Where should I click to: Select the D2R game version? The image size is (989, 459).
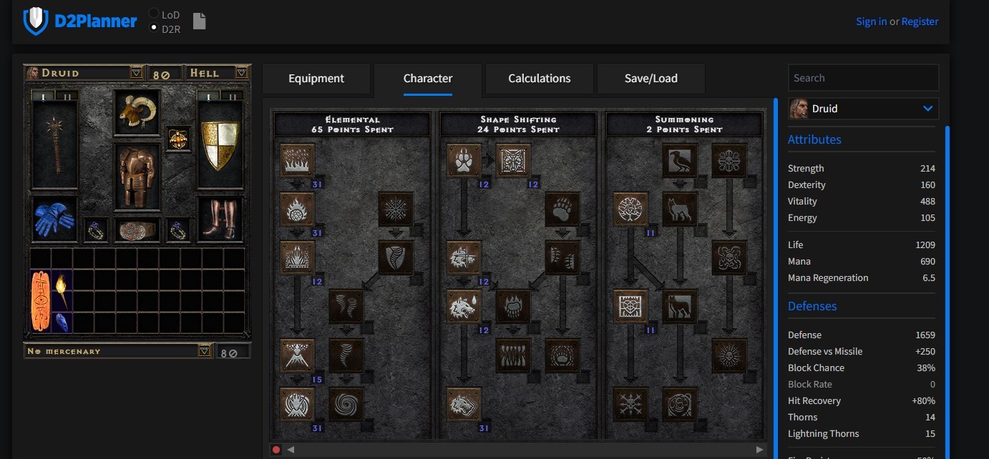tap(154, 28)
